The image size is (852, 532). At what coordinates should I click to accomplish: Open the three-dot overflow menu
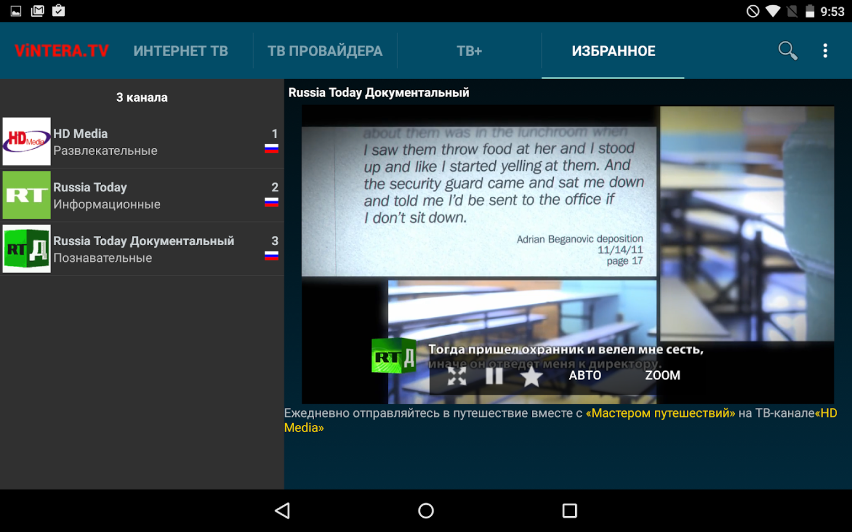825,51
